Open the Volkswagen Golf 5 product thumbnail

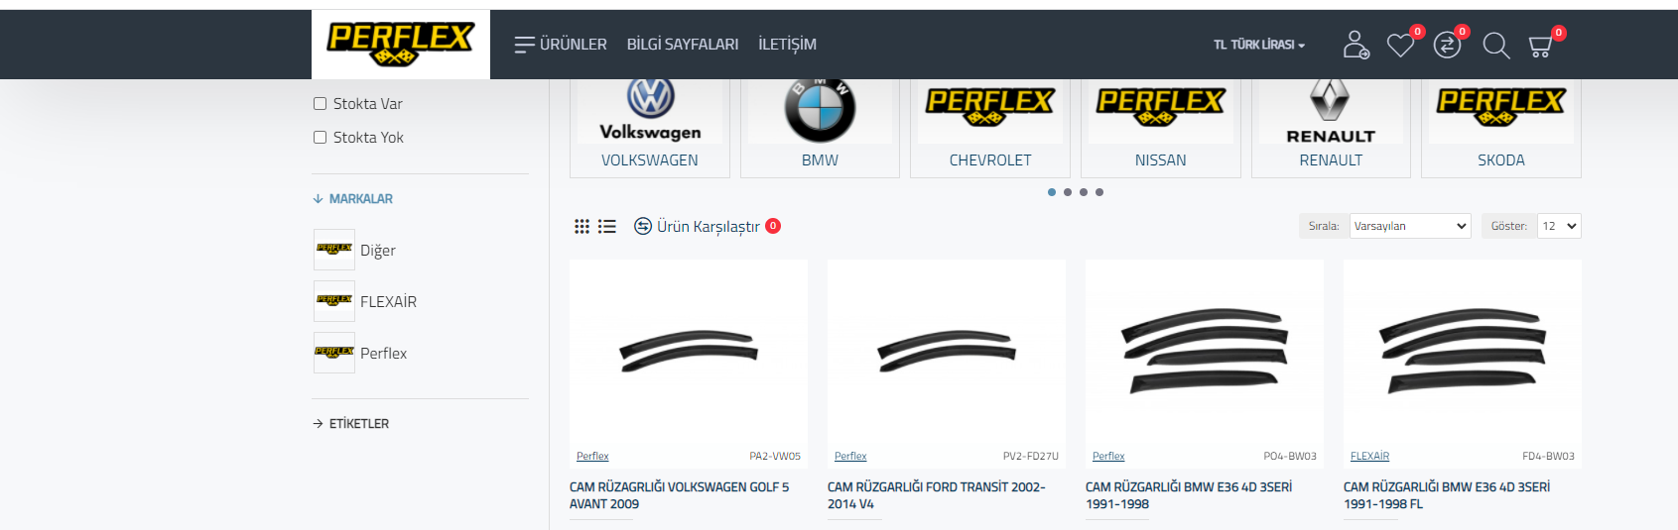tap(689, 353)
